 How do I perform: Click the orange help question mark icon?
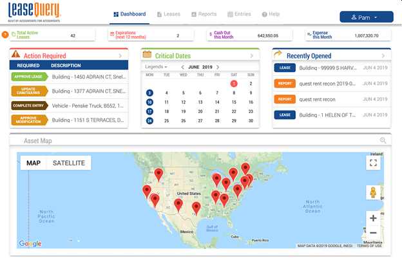[x=5, y=34]
